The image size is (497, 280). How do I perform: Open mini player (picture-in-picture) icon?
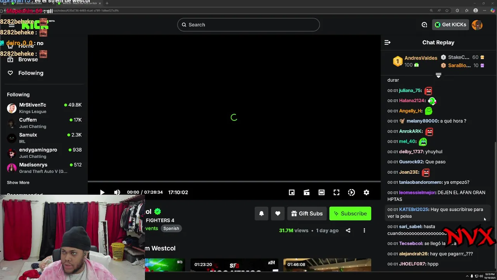(292, 192)
